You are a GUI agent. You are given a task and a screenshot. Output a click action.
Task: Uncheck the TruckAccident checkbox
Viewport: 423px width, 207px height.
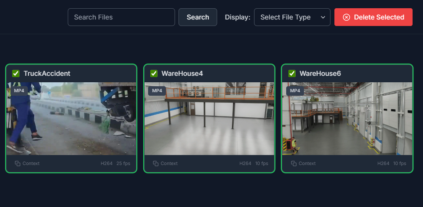(16, 74)
